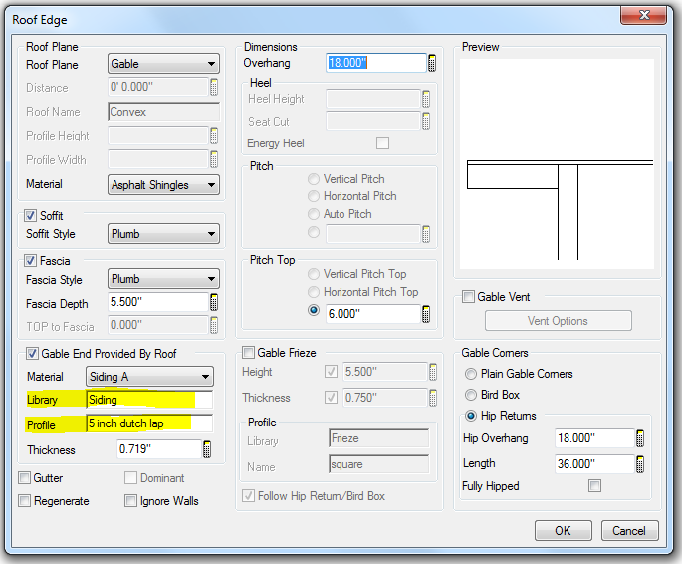The height and width of the screenshot is (564, 682).
Task: Click the Fascia Depth 5.500" field
Action: coord(158,302)
